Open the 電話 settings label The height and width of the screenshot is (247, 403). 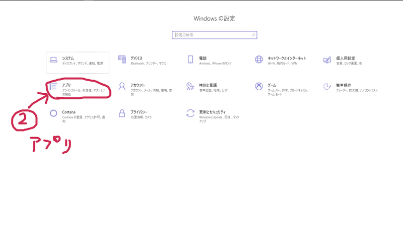[203, 58]
